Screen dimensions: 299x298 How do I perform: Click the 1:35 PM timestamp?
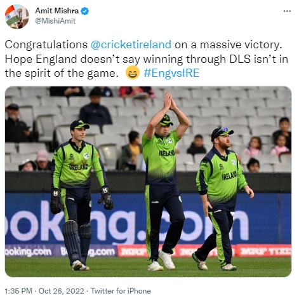[x=18, y=291]
